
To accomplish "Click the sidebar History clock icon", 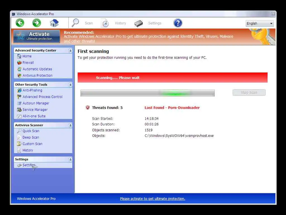I will point(19,150).
